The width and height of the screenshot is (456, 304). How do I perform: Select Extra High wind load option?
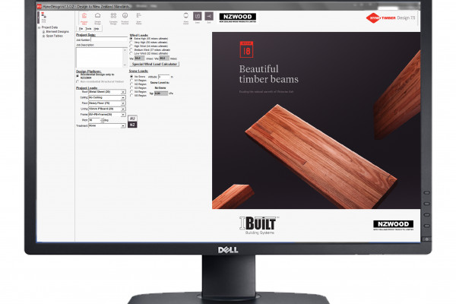pyautogui.click(x=131, y=39)
